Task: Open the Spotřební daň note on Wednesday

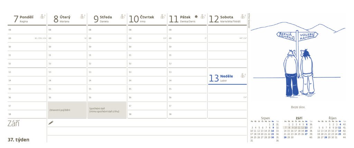Action: pyautogui.click(x=107, y=110)
